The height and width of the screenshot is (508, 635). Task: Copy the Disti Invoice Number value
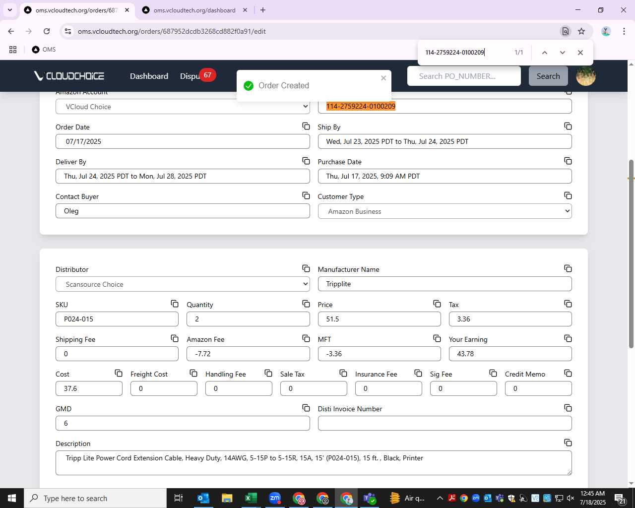click(x=568, y=408)
